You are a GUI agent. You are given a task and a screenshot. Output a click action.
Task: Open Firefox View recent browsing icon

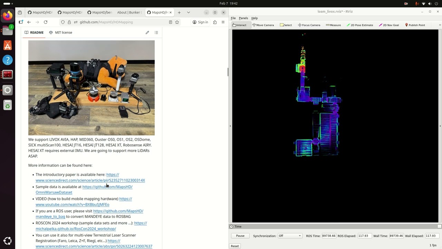coord(20,12)
